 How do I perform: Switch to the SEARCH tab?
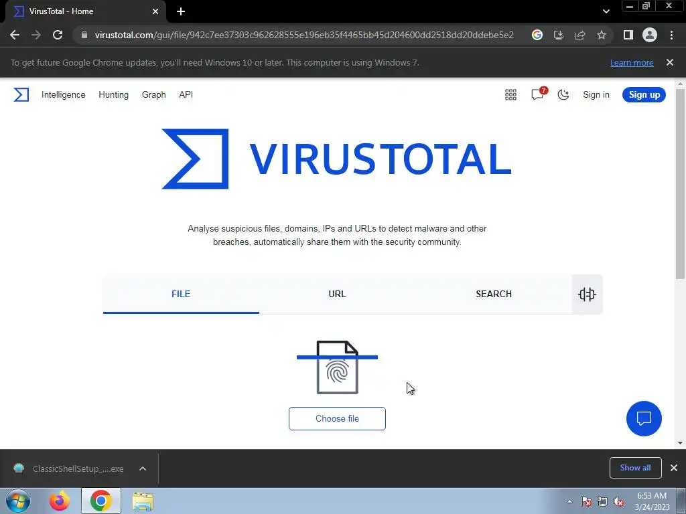click(x=494, y=294)
